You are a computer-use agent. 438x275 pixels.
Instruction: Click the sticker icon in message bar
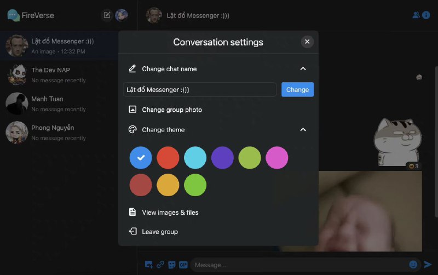(x=172, y=265)
